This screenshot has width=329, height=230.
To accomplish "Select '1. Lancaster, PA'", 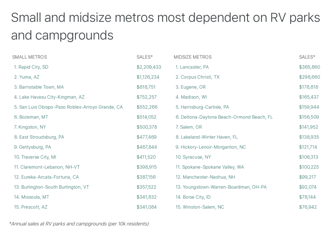I will tap(192, 67).
